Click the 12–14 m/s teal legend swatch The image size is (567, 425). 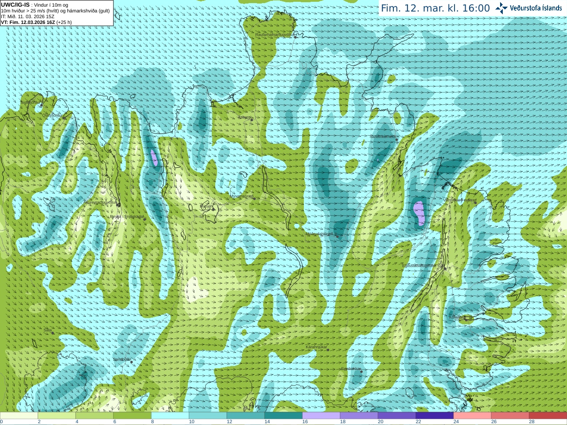(x=245, y=416)
